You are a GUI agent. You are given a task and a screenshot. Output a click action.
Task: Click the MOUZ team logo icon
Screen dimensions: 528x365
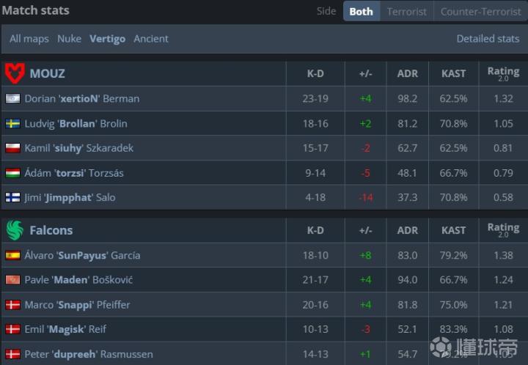coord(15,73)
